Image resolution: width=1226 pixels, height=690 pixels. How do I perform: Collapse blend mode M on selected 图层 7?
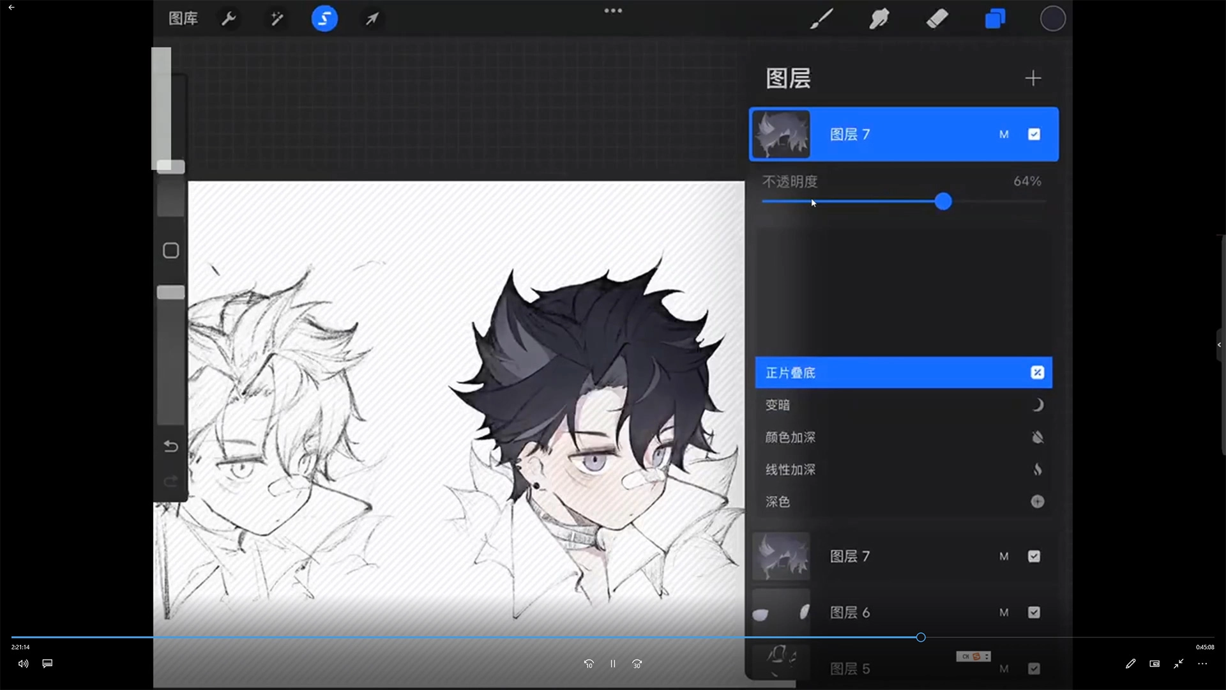pos(1004,134)
